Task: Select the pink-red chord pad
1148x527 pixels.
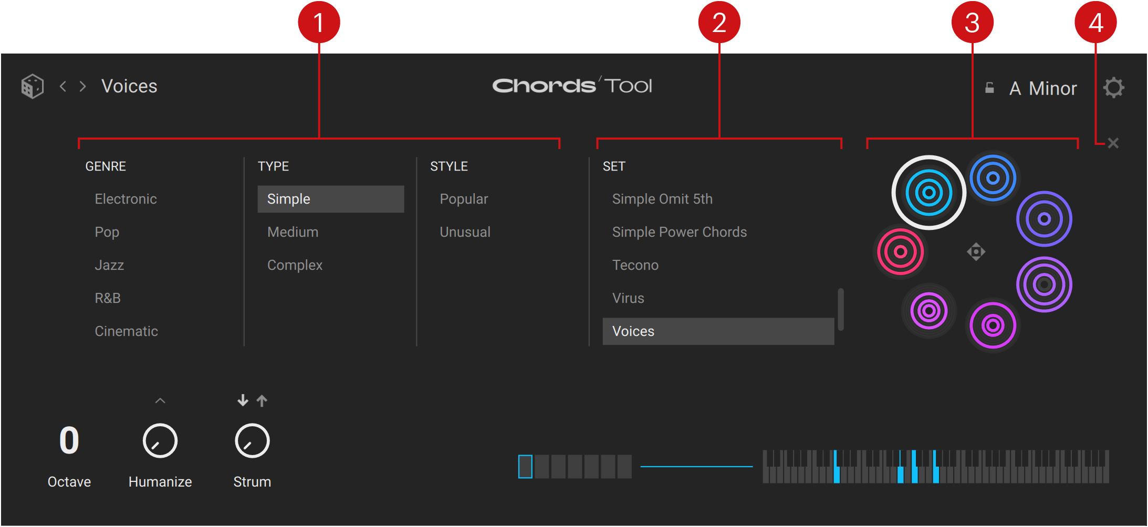Action: pos(900,252)
